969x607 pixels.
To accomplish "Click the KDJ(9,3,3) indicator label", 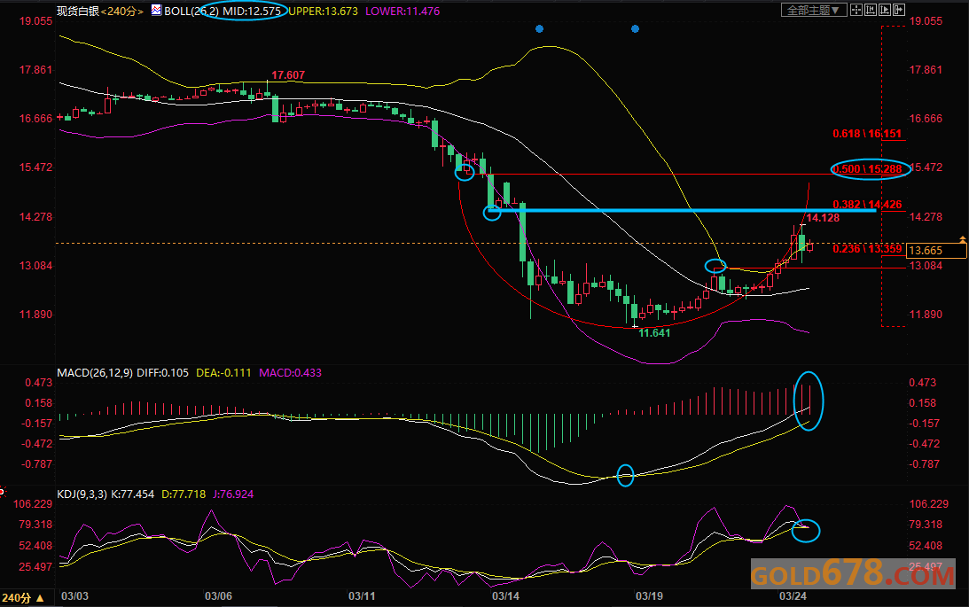I will click(x=82, y=494).
